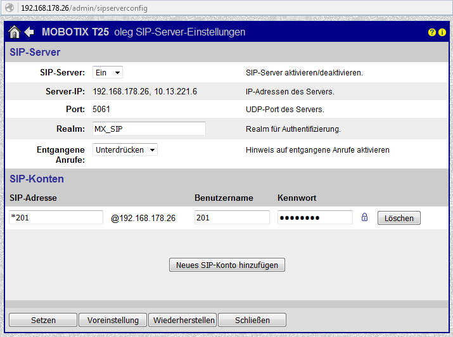Click the Voreinstellung button

(x=113, y=320)
